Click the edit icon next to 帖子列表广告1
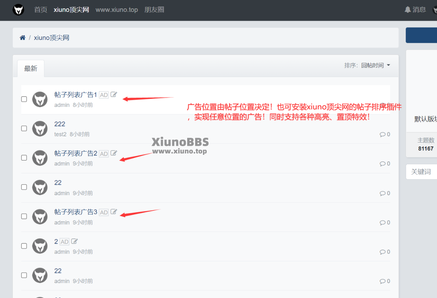437x298 pixels. tap(114, 94)
